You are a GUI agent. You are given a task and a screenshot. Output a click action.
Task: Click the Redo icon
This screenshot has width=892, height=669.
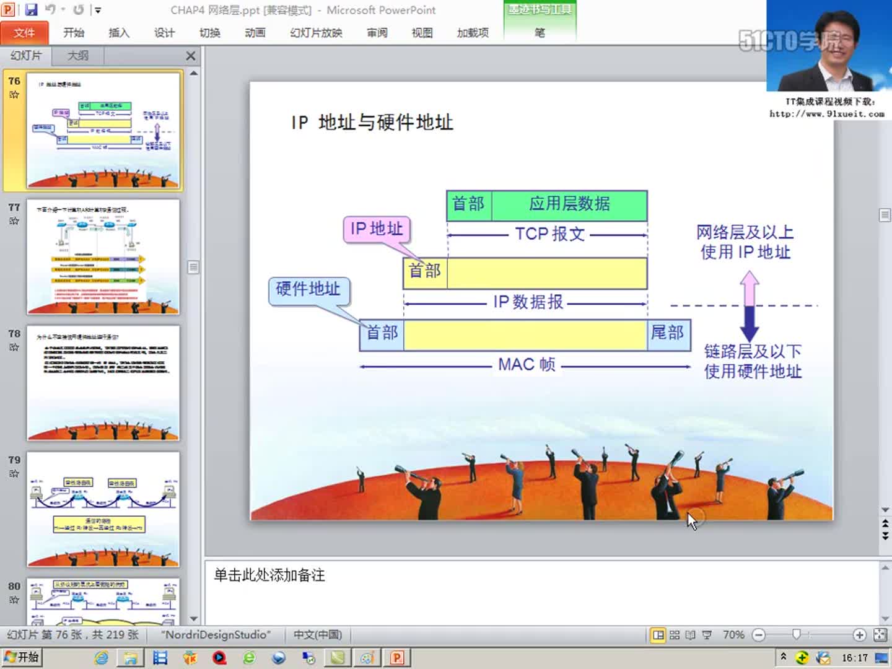point(78,9)
